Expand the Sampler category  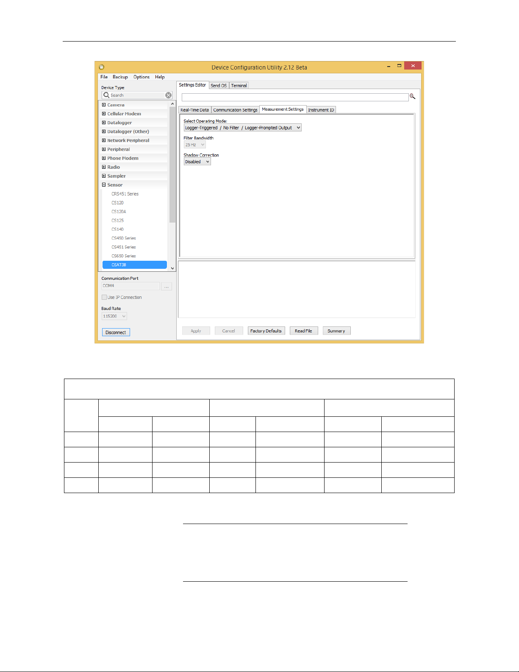click(x=104, y=176)
